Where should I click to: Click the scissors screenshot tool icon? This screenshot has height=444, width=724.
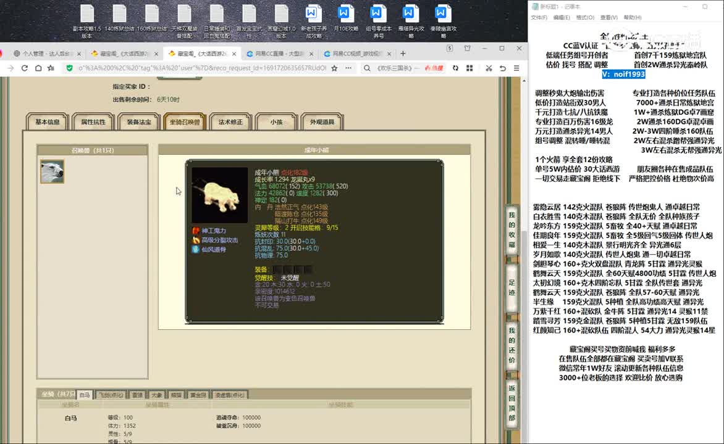tap(489, 68)
